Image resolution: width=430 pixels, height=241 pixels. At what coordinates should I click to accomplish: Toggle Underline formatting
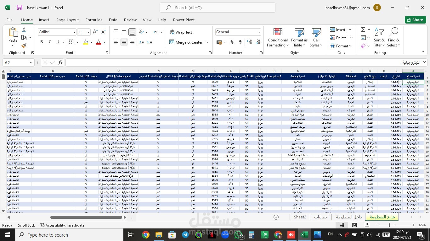[x=58, y=42]
